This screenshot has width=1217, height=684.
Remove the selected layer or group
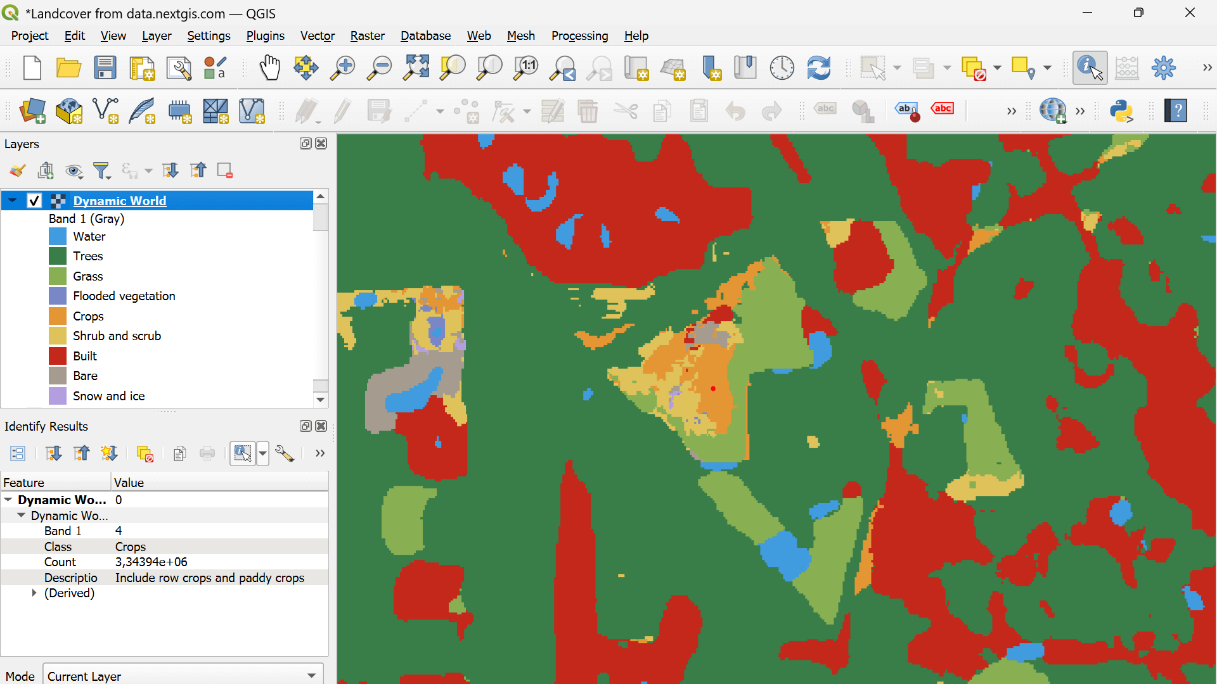click(x=225, y=170)
